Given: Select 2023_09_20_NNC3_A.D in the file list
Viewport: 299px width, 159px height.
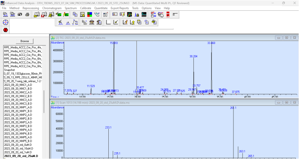Looking at the screenshot, I should [18, 100].
